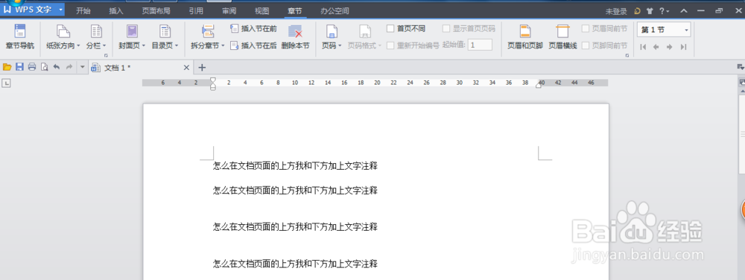Image resolution: width=745 pixels, height=280 pixels.
Task: Switch to the 审阅 tab
Action: pos(229,11)
